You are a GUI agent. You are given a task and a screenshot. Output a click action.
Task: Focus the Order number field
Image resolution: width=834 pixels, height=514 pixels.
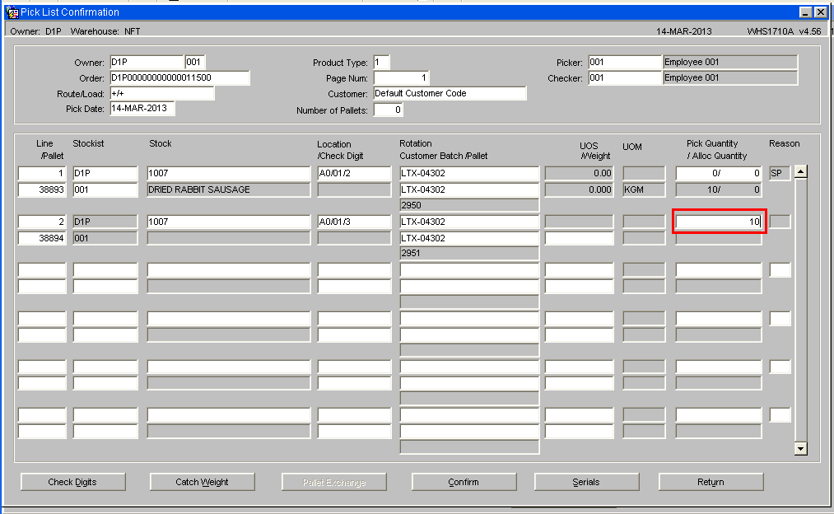pyautogui.click(x=179, y=77)
